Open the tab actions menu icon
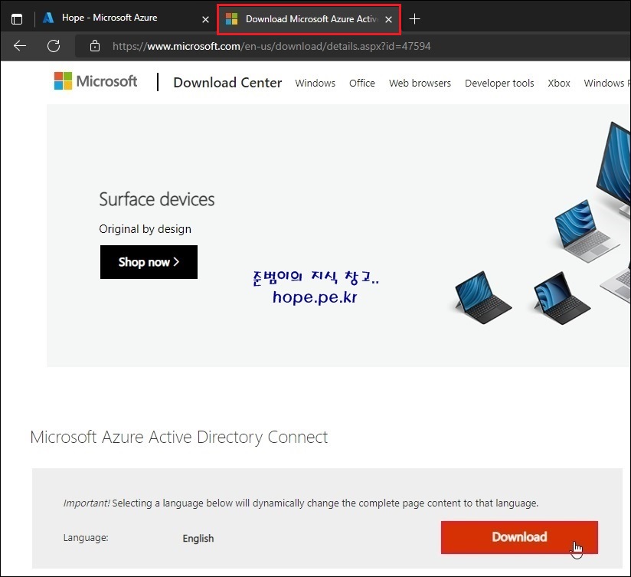Image resolution: width=631 pixels, height=577 pixels. (17, 19)
